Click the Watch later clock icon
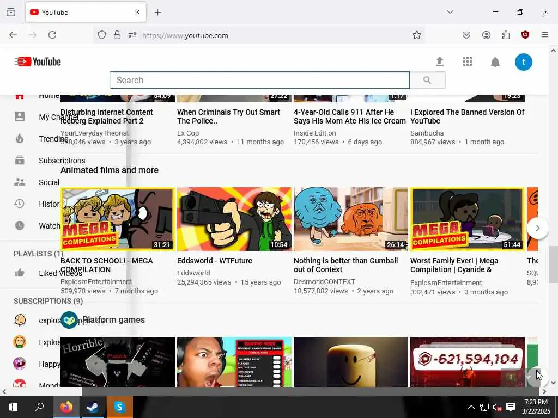This screenshot has height=418, width=558. [x=20, y=225]
